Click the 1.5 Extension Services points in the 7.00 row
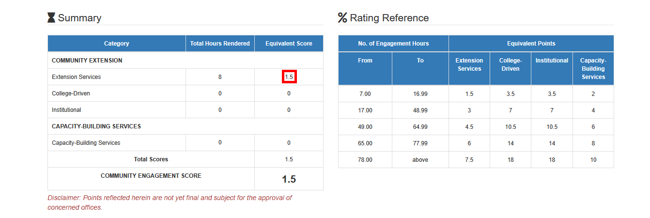650x218 pixels. (x=469, y=94)
